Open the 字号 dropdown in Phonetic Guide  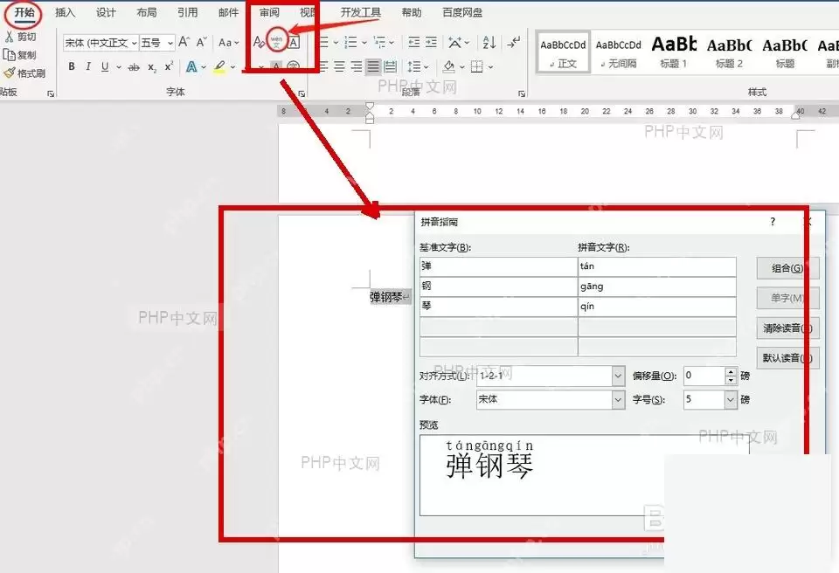(731, 399)
